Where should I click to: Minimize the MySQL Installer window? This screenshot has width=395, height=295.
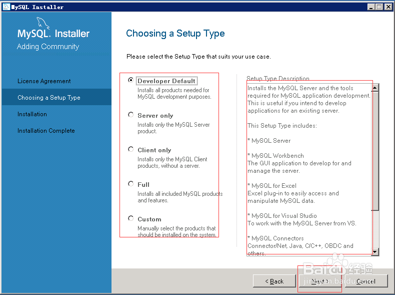[371, 7]
